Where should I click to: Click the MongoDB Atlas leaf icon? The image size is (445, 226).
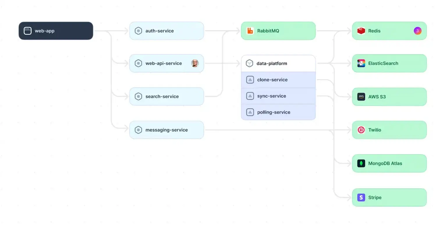pos(361,163)
